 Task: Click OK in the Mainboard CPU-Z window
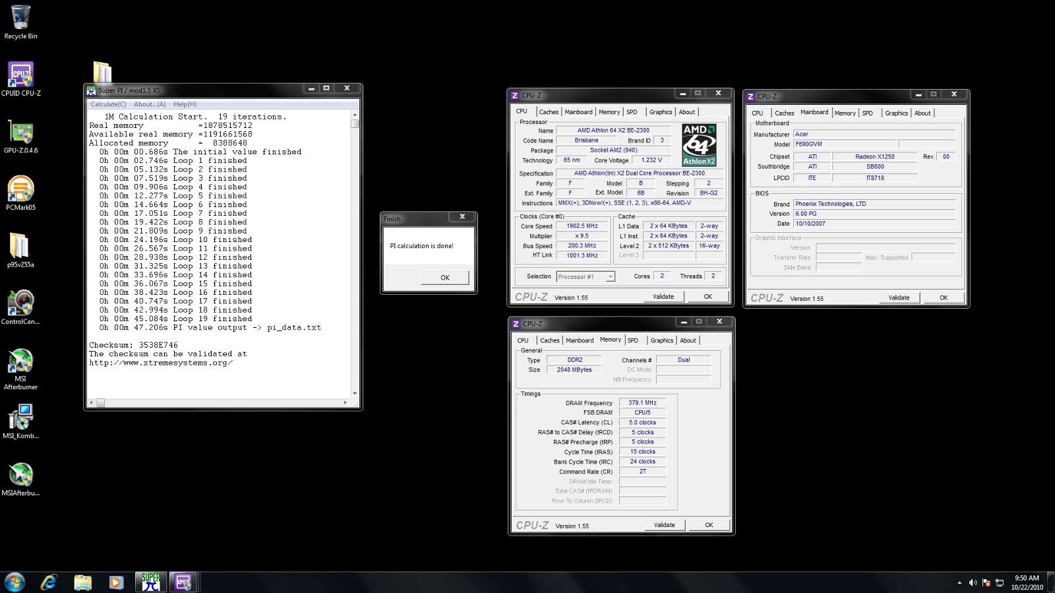944,297
